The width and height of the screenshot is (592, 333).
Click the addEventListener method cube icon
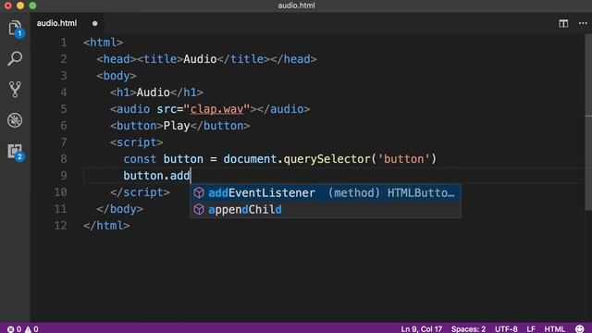pyautogui.click(x=199, y=193)
